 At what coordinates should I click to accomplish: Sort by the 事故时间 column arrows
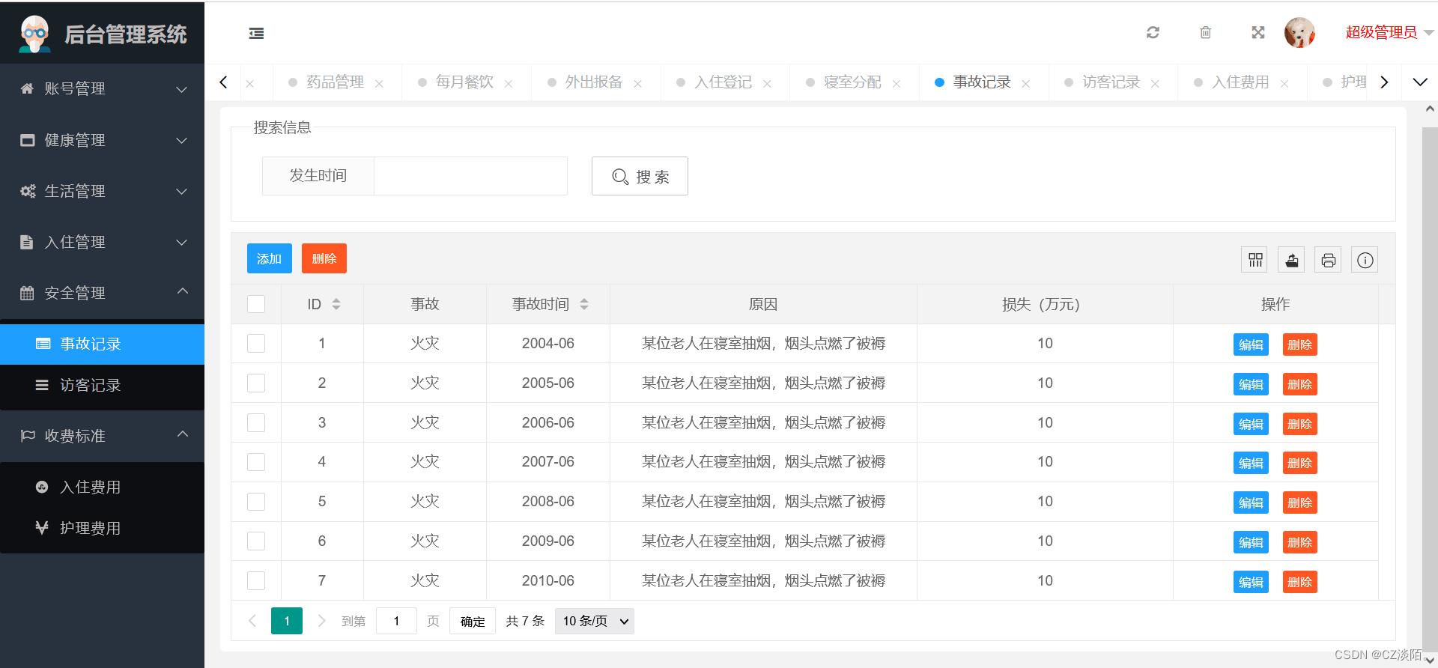pyautogui.click(x=584, y=304)
